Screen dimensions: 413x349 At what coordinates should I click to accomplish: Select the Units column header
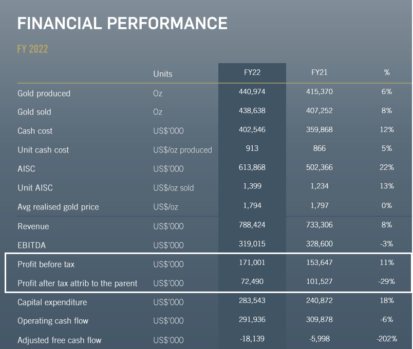(x=163, y=74)
